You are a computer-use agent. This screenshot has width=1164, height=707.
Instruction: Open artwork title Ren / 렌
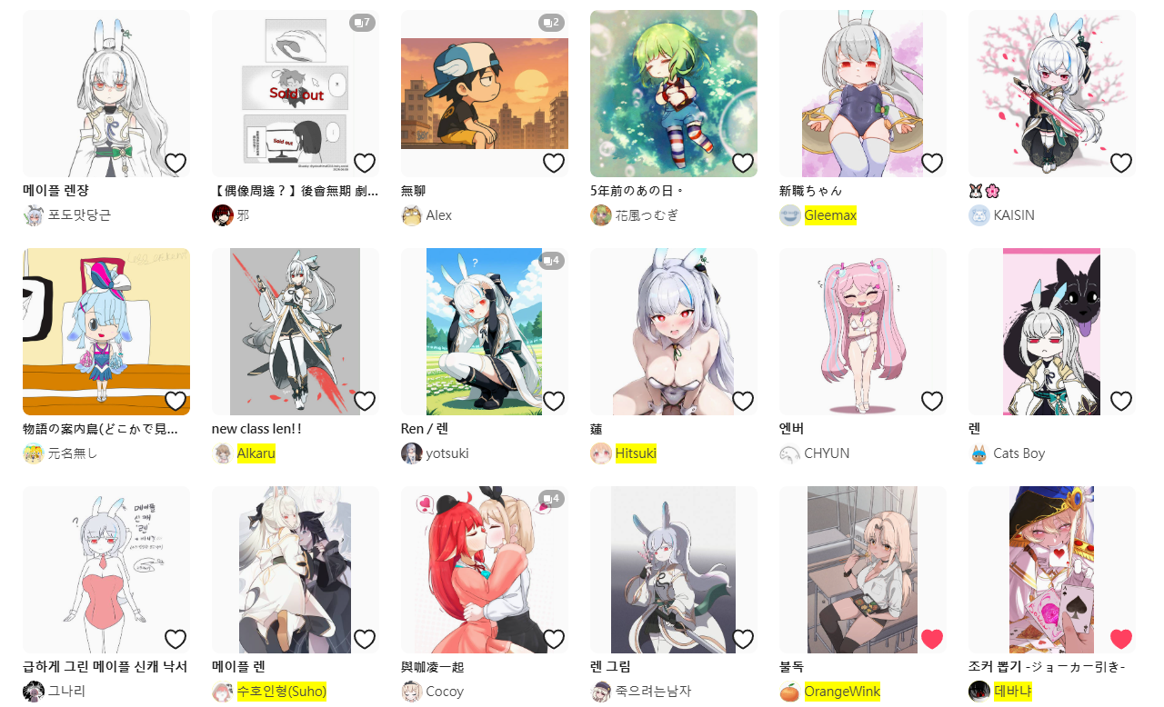coord(425,429)
